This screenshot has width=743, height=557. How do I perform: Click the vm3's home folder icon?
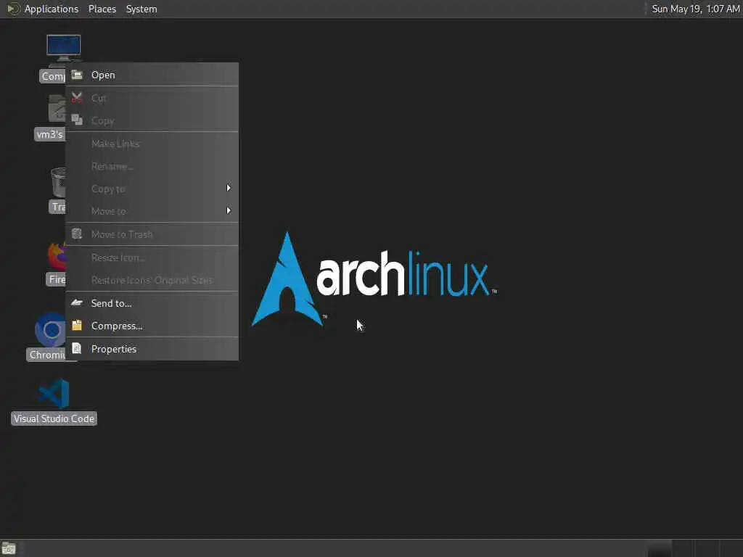coord(57,108)
